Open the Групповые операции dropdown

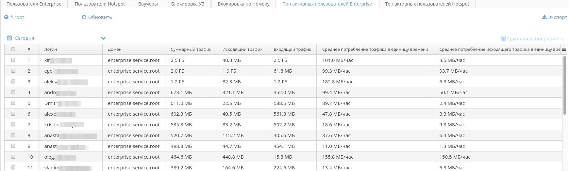(533, 39)
